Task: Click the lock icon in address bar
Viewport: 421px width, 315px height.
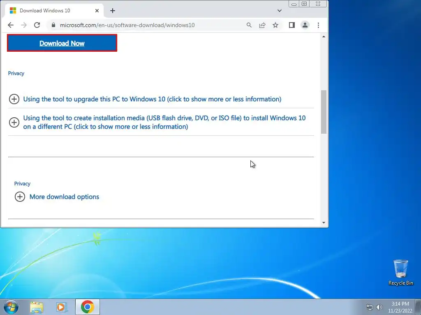Action: (x=53, y=25)
